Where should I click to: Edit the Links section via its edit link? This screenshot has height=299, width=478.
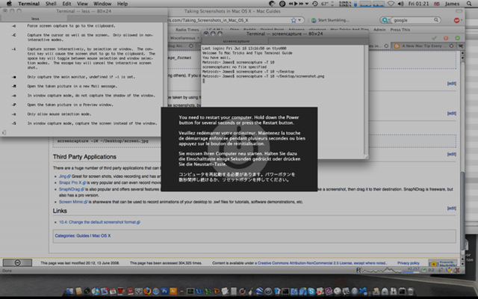point(450,209)
